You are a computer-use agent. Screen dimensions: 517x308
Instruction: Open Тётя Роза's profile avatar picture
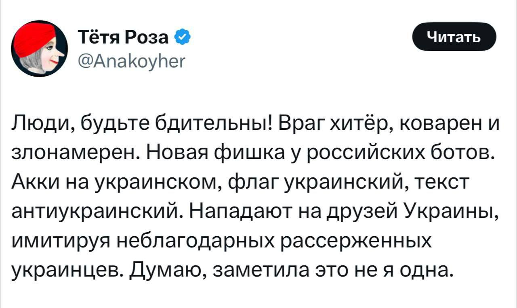[40, 49]
